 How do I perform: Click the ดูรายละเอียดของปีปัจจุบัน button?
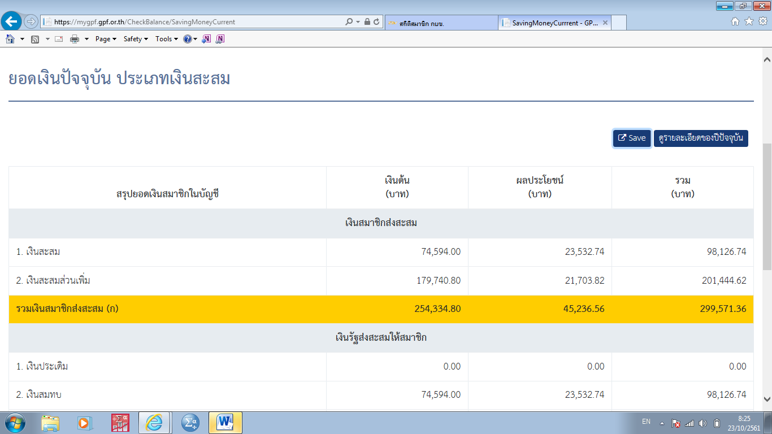(x=701, y=138)
